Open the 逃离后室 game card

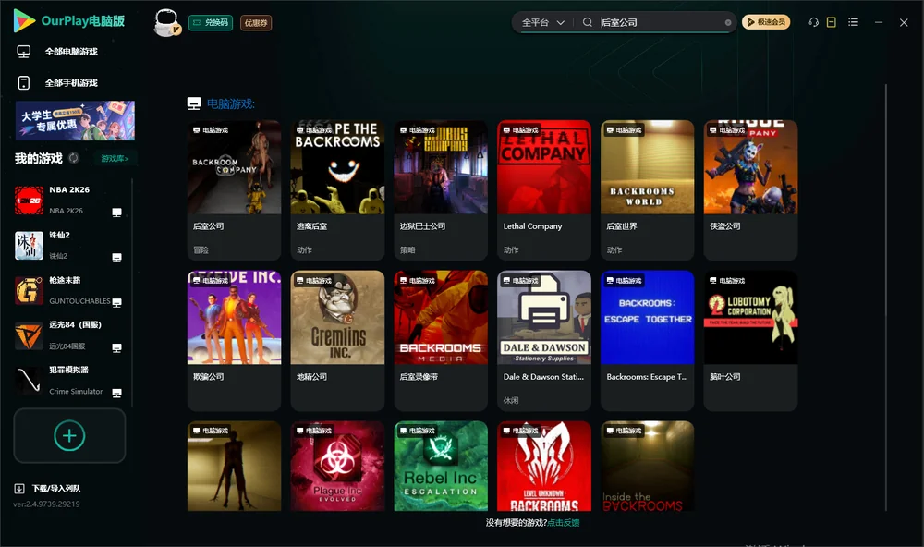click(337, 189)
